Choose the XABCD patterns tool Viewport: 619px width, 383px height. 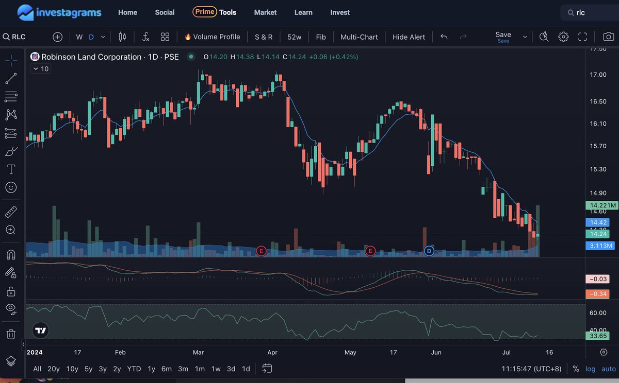point(11,114)
